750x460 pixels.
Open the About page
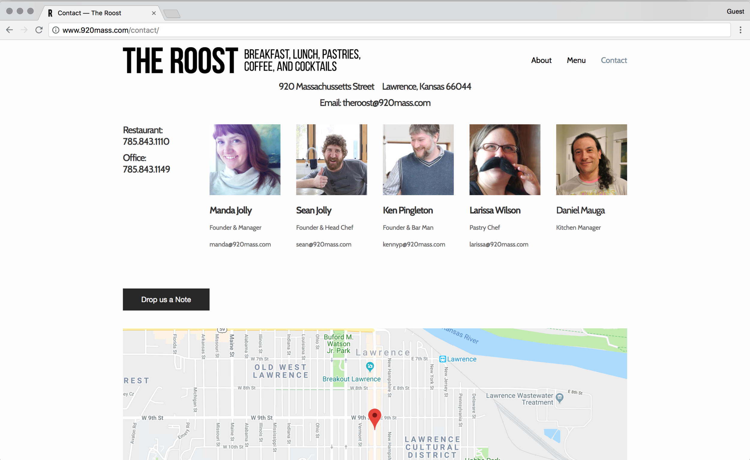tap(541, 60)
